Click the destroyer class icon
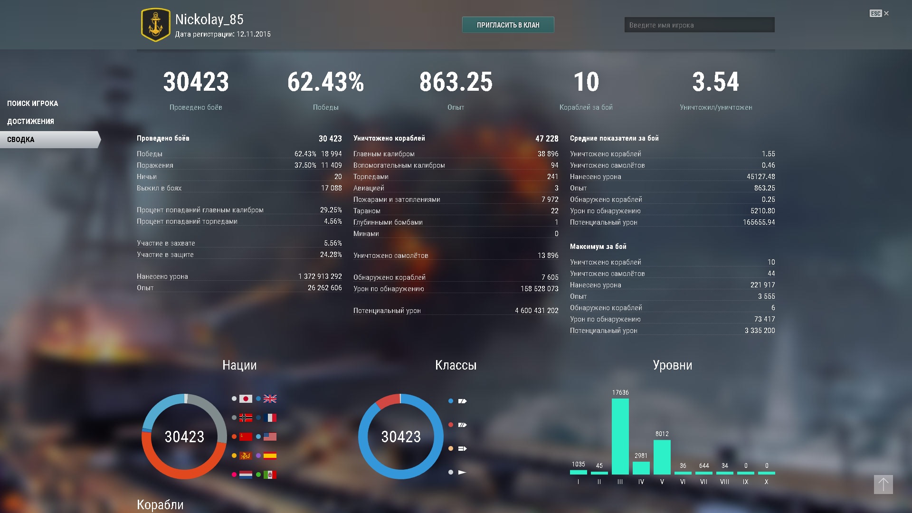This screenshot has width=912, height=513. (462, 473)
